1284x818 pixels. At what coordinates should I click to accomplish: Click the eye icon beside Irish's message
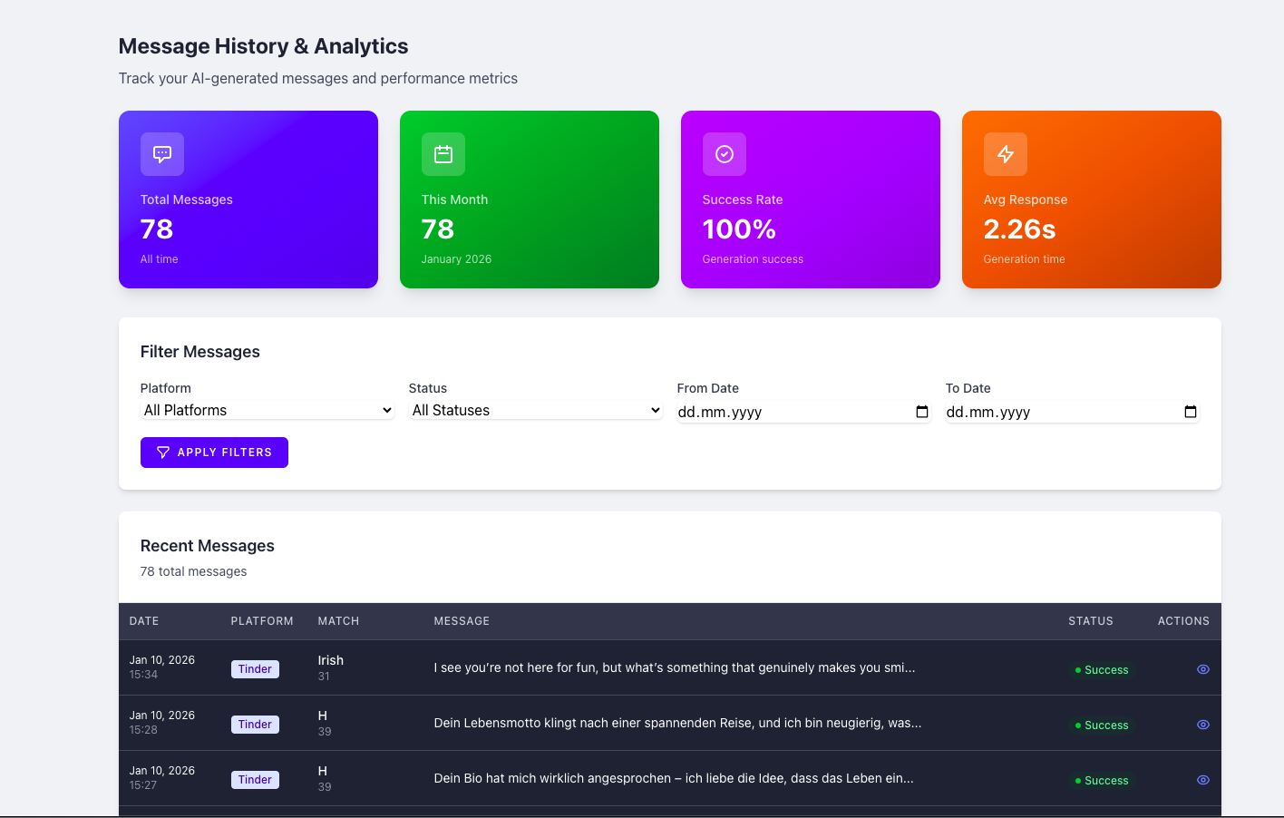coord(1202,669)
